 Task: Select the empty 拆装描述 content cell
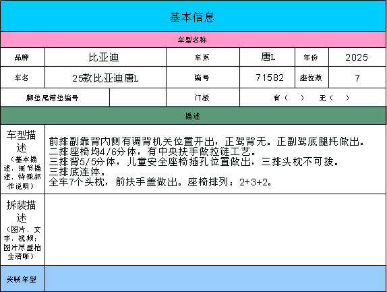216,230
